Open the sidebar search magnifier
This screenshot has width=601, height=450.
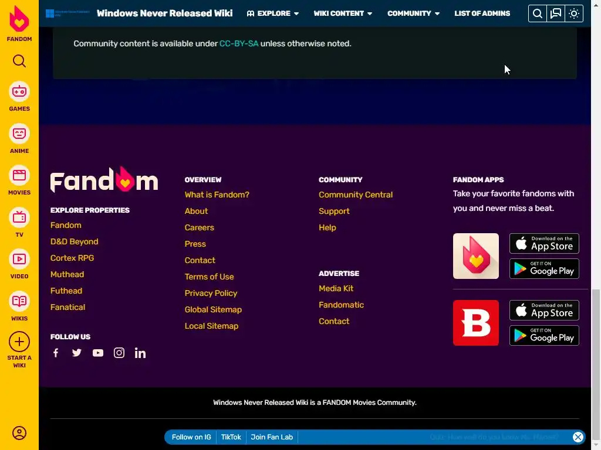click(19, 61)
